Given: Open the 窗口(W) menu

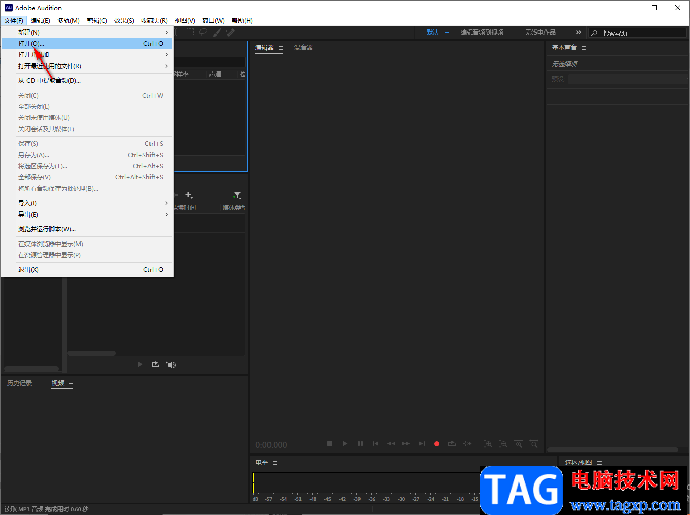Looking at the screenshot, I should pos(214,21).
